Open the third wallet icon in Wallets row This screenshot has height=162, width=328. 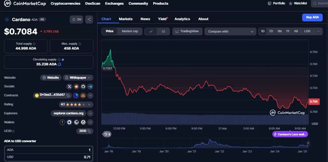tap(76, 122)
